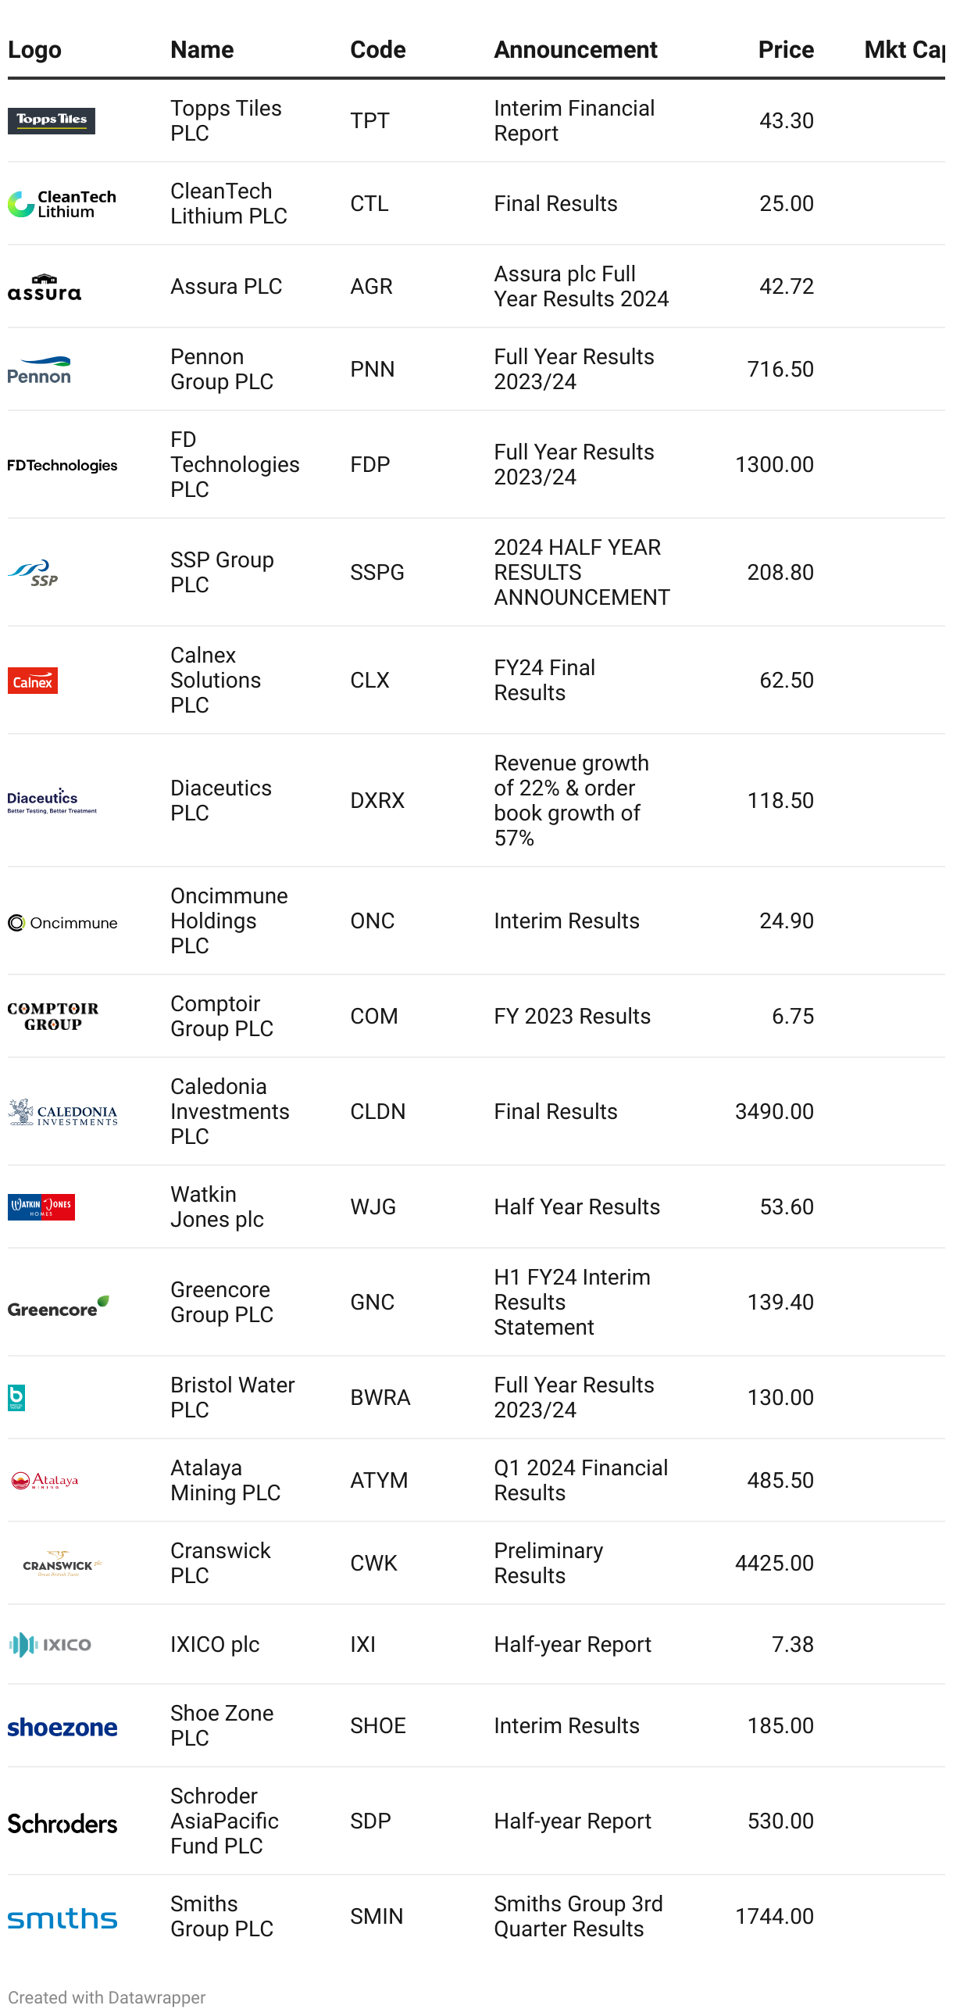This screenshot has height=2016, width=953.
Task: Click the Schroders logo
Action: 62,1824
